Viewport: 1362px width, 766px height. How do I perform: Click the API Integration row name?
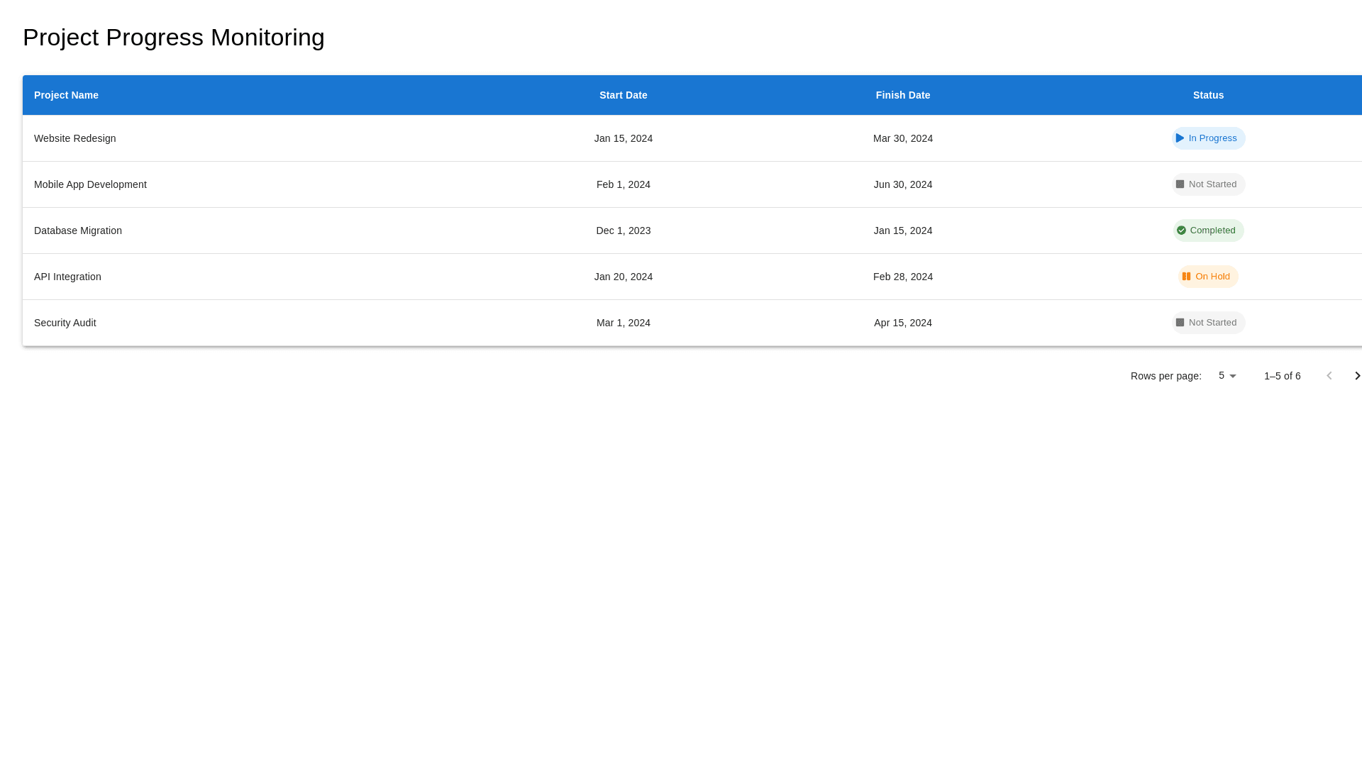67,277
